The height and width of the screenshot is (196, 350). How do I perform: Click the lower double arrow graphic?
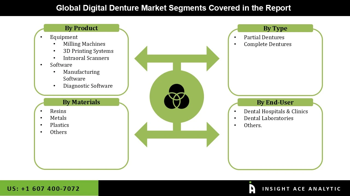[177, 134]
